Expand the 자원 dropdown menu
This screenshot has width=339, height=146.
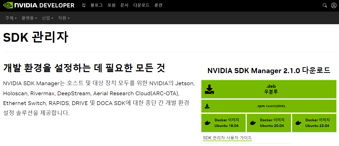point(64,18)
